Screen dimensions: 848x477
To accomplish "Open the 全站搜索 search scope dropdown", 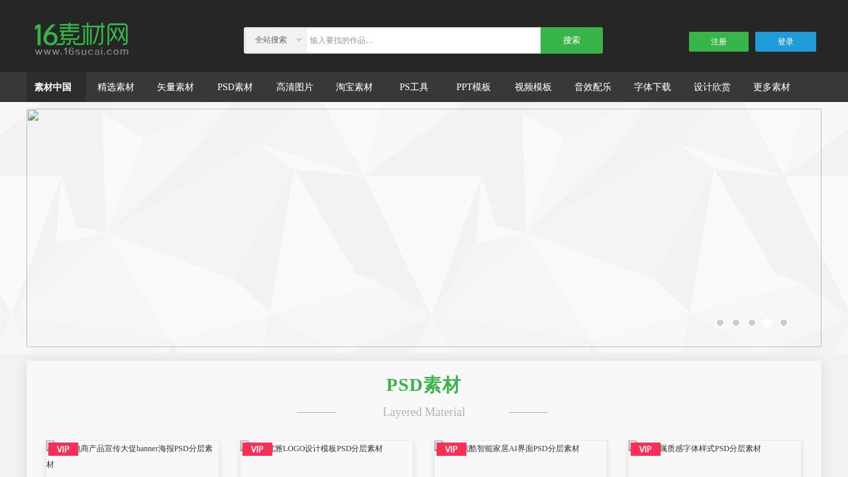I will 275,40.
